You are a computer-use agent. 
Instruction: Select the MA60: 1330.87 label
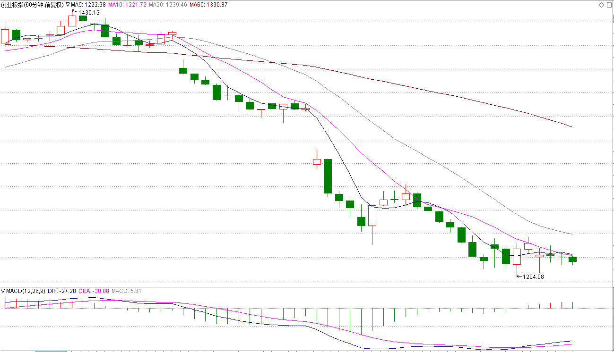point(208,5)
